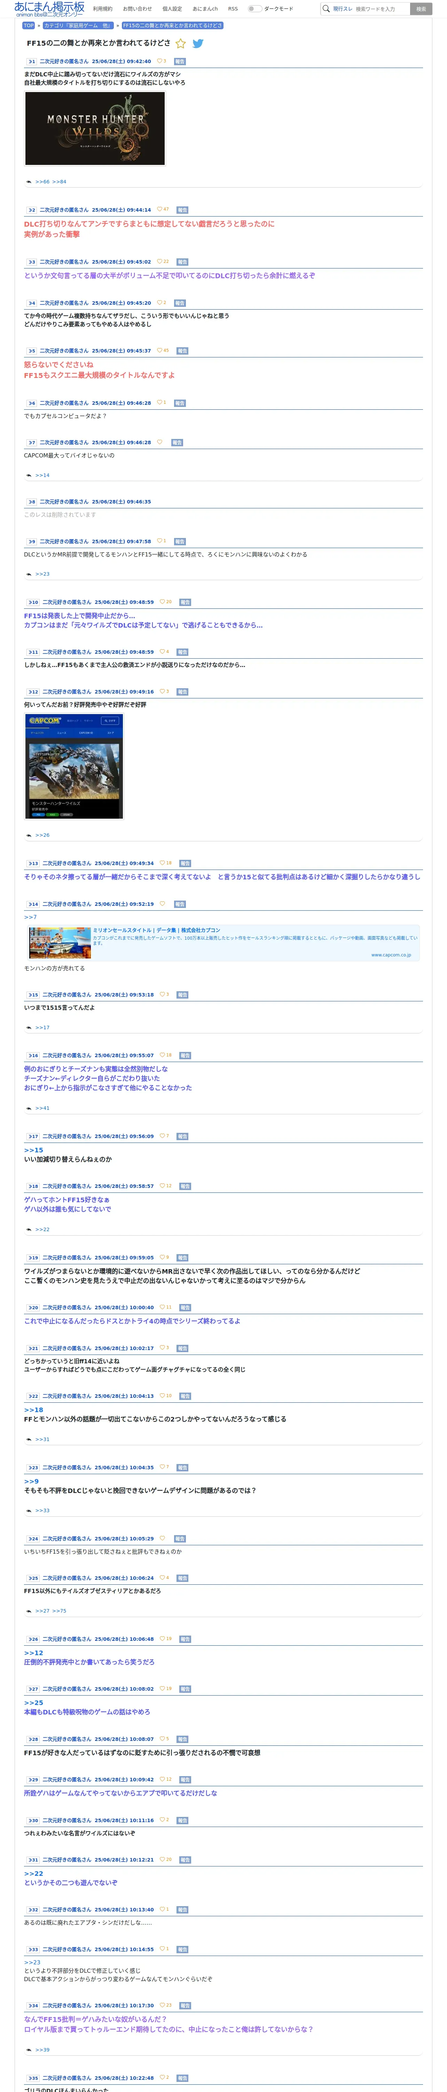Follow reply link >>41 under post 16
The image size is (447, 2092).
42,1108
